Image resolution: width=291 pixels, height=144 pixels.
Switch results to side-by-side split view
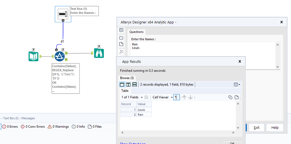click(128, 85)
